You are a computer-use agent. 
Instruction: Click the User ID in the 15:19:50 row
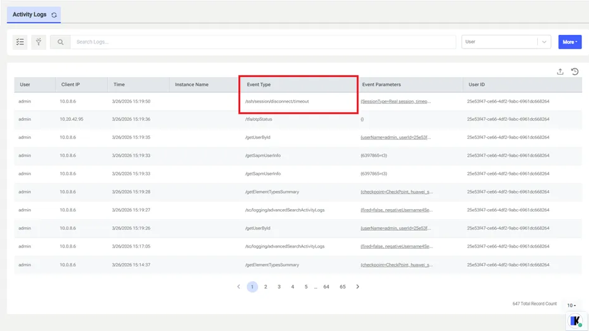(508, 101)
